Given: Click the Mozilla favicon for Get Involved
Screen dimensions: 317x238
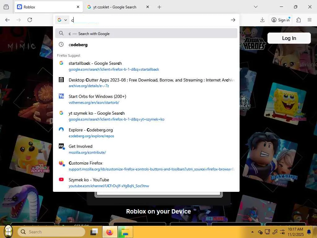Looking at the screenshot, I should (62, 146).
